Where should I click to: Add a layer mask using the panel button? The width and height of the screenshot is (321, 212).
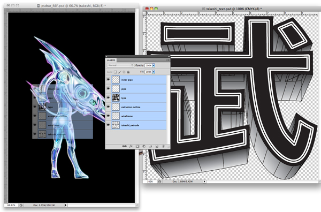pos(137,146)
